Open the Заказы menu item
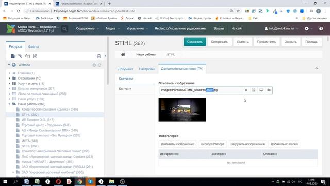 219,29
